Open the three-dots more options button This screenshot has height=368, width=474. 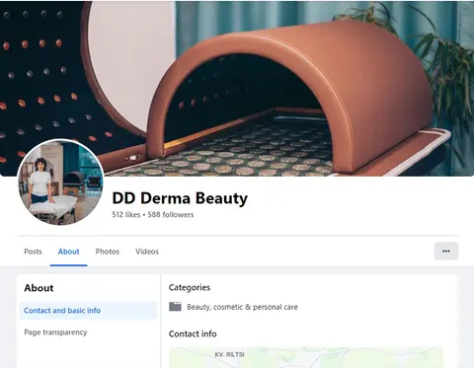(x=446, y=252)
